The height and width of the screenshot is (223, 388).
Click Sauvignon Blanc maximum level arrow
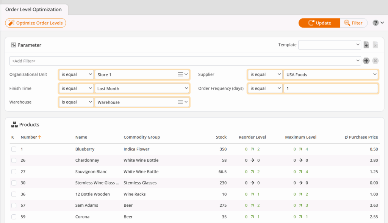tap(300, 172)
